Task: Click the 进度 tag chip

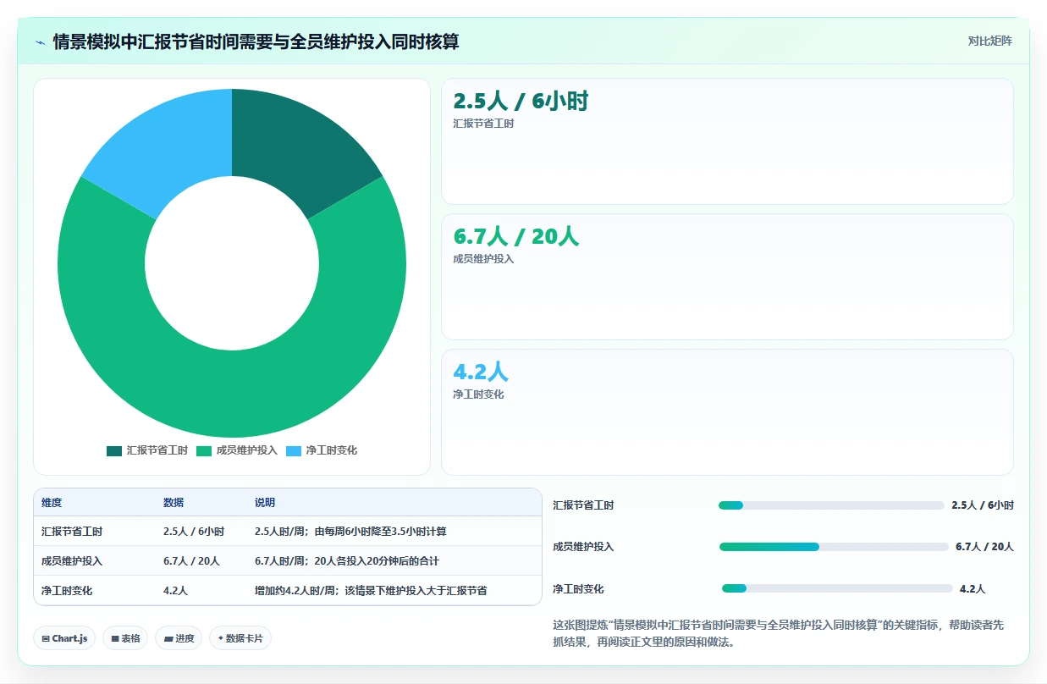Action: (179, 638)
